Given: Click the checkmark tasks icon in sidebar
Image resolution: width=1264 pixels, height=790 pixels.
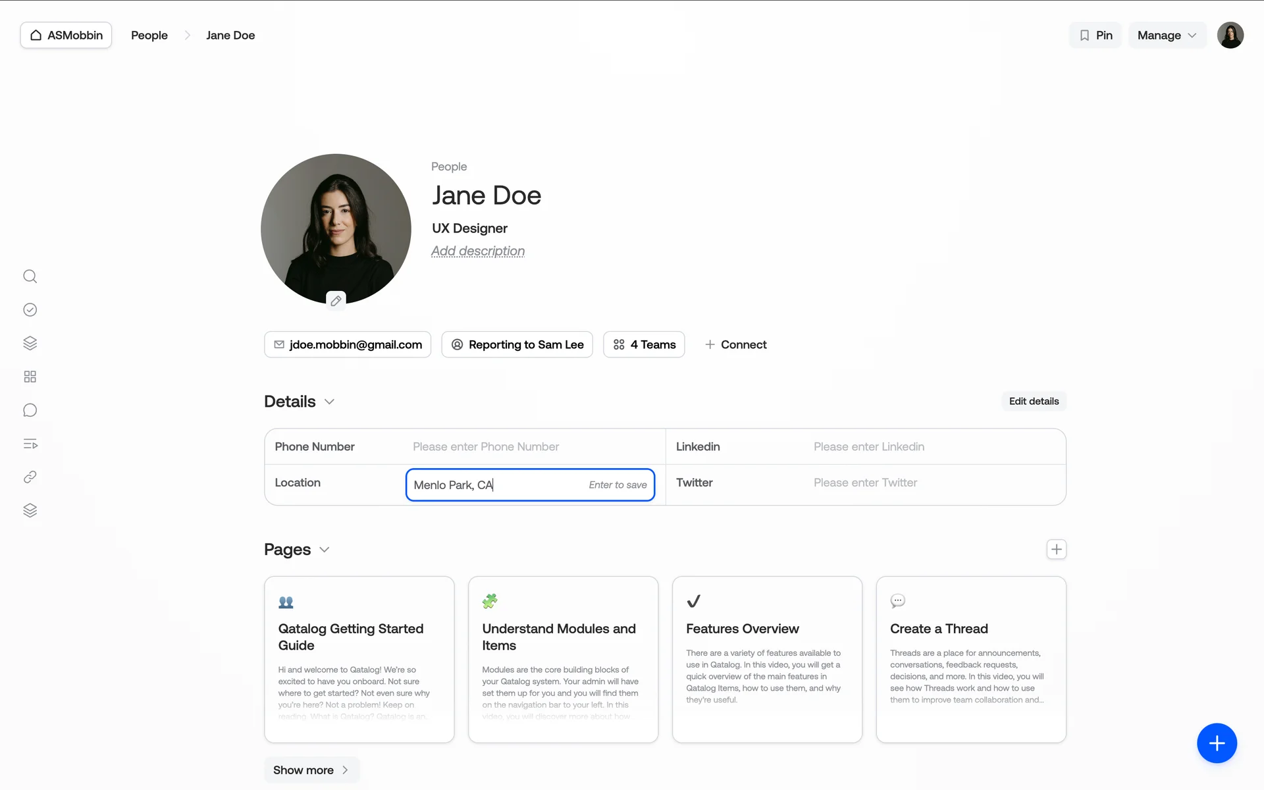Looking at the screenshot, I should pyautogui.click(x=30, y=310).
